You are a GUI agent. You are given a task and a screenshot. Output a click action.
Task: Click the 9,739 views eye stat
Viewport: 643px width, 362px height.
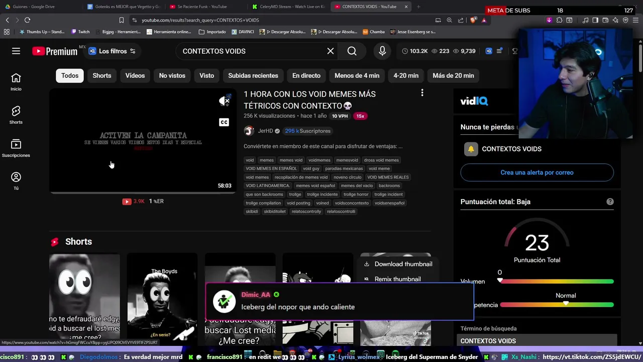point(464,51)
